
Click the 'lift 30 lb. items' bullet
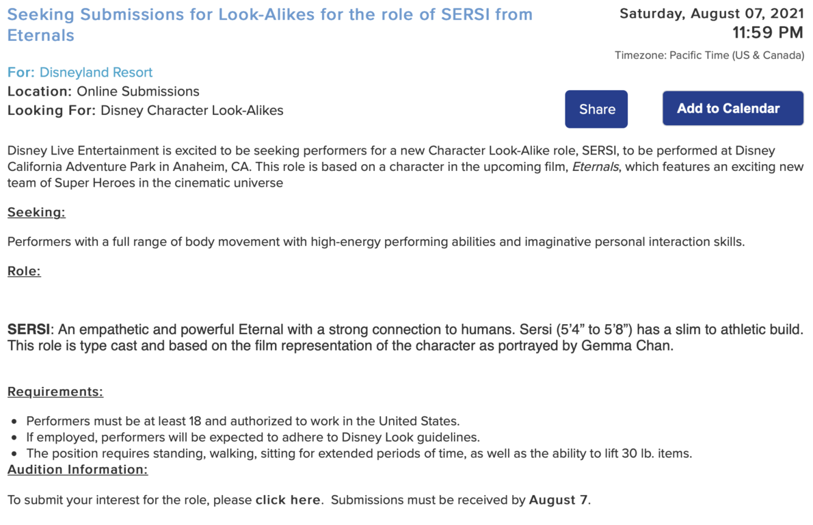point(359,453)
